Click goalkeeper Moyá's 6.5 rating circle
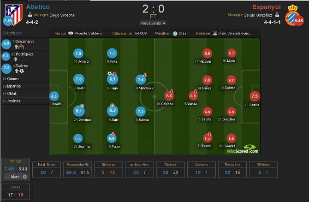The image size is (309, 202). click(x=54, y=96)
